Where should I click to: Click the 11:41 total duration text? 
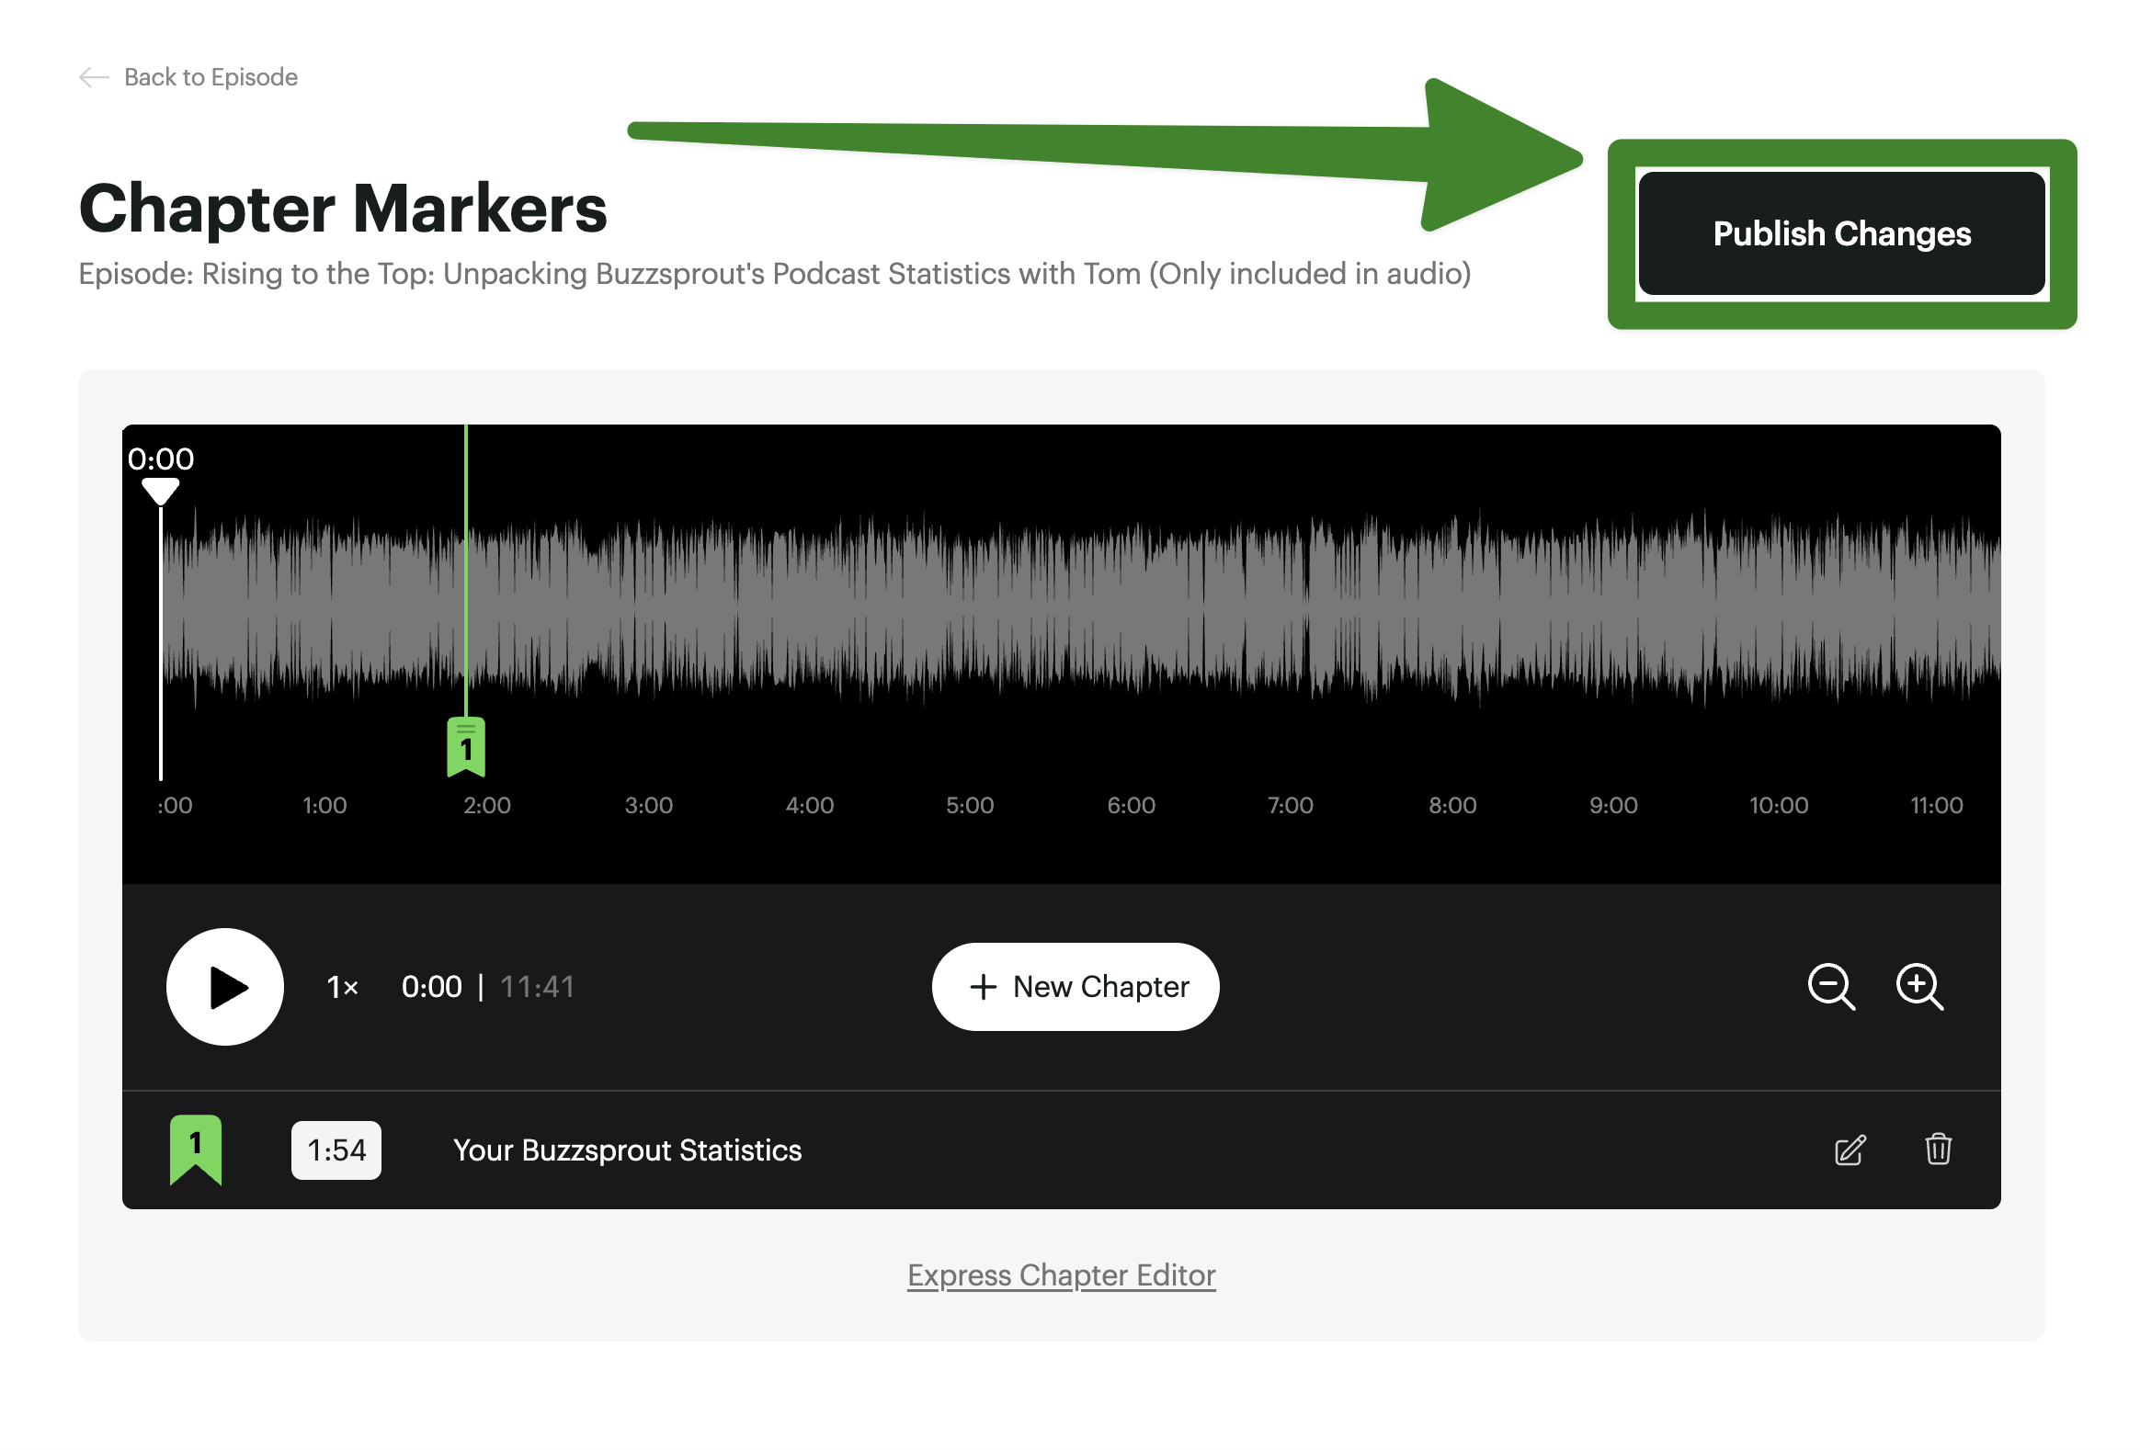537,987
